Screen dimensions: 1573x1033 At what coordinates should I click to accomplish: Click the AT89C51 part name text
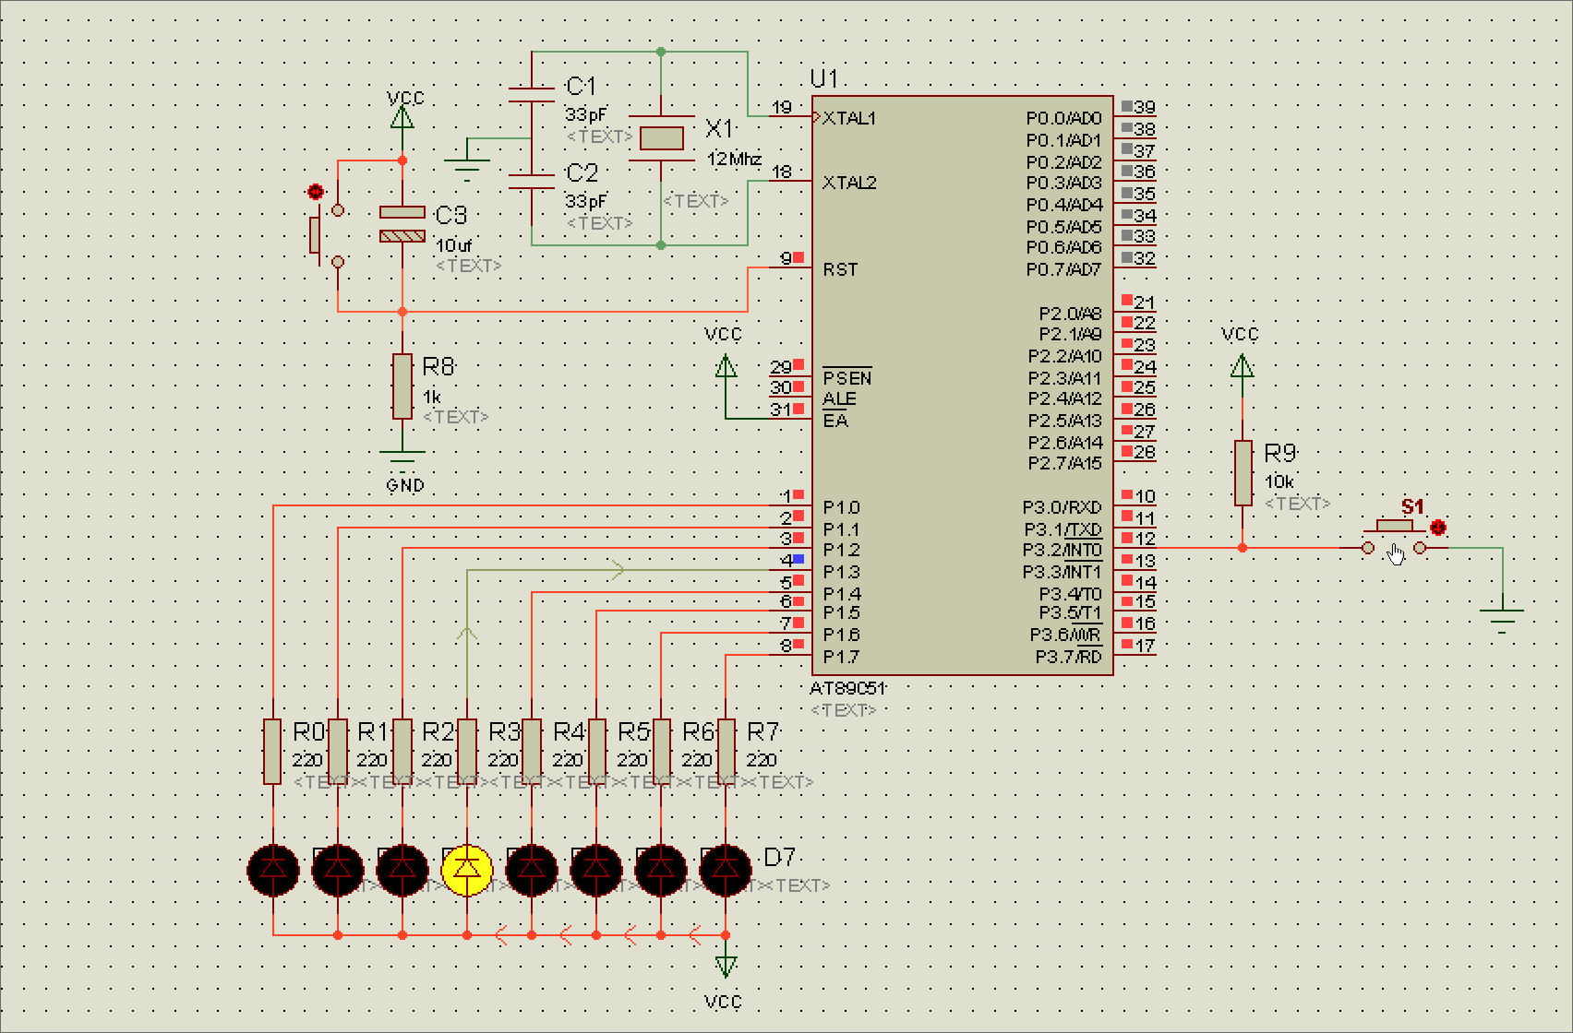click(x=847, y=688)
